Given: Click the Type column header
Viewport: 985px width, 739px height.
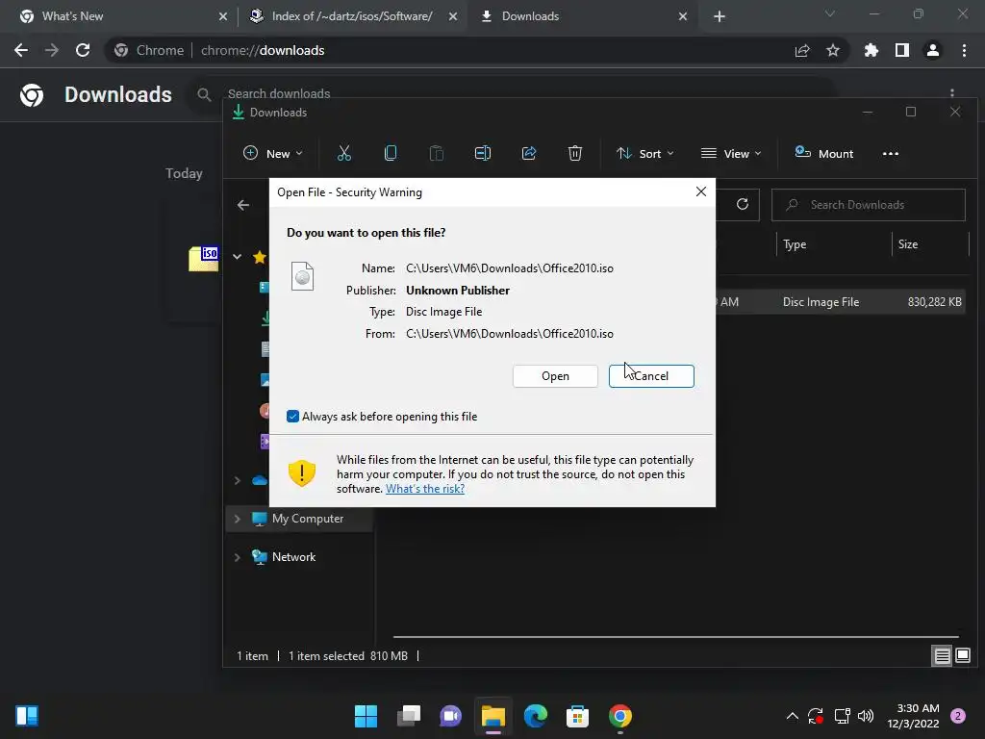Looking at the screenshot, I should click(795, 244).
